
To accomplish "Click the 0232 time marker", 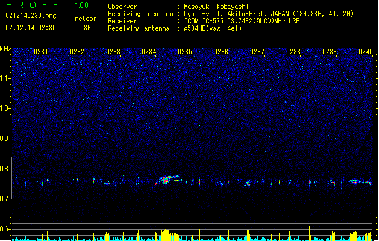I will click(77, 52).
